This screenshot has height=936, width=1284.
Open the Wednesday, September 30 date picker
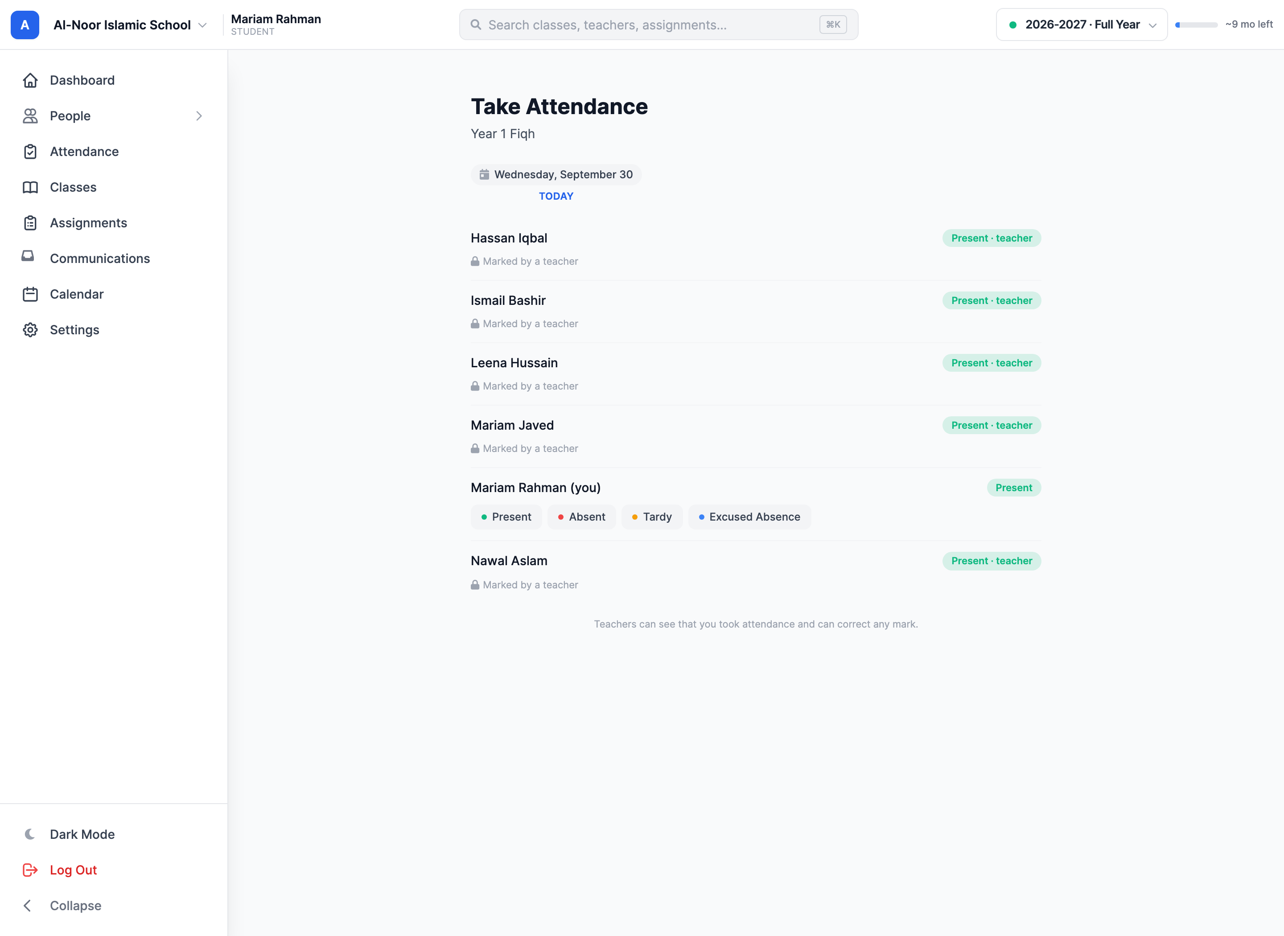click(x=556, y=175)
